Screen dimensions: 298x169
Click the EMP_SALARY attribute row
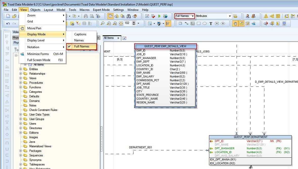[165, 76]
